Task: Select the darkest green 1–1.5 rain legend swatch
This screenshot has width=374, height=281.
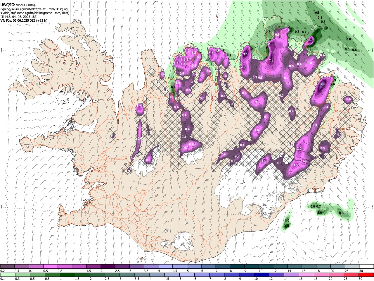Action: click(67, 275)
